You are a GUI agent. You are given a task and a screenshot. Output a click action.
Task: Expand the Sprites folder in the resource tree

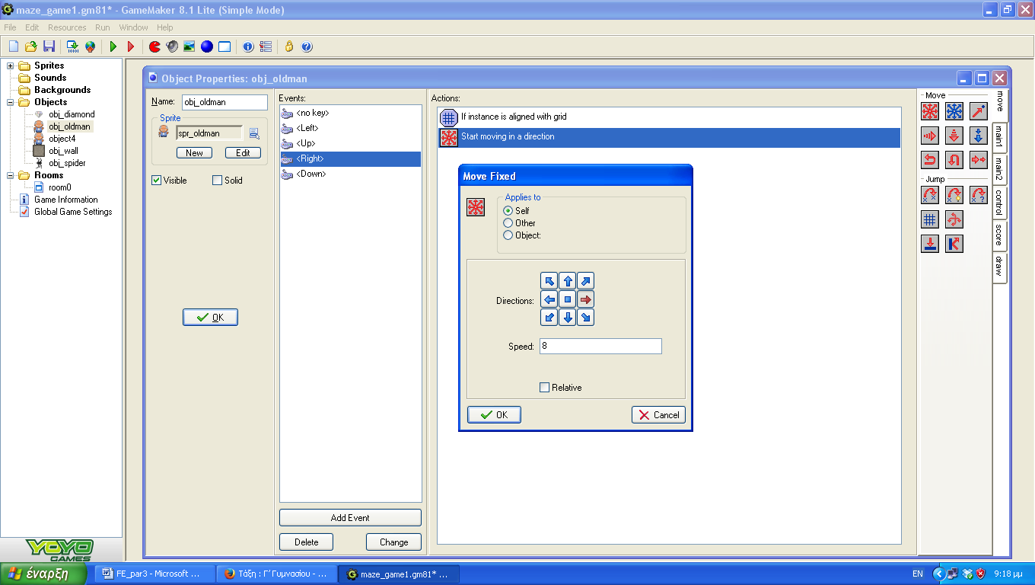[x=11, y=66]
